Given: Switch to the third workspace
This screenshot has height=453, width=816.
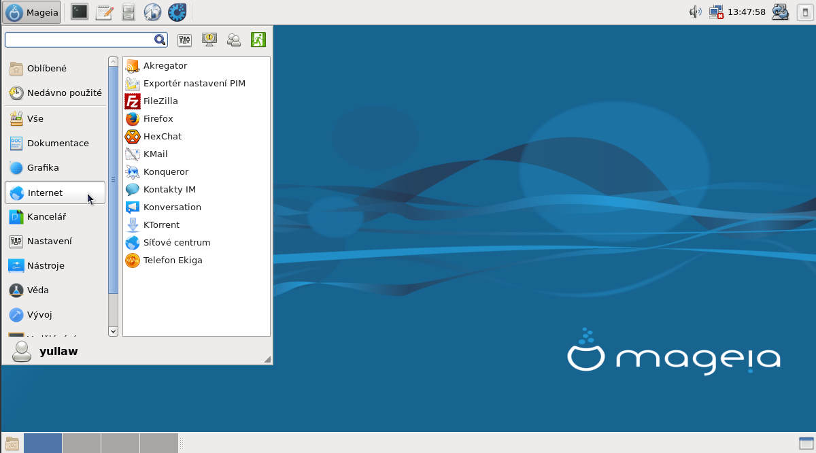Looking at the screenshot, I should [x=120, y=443].
